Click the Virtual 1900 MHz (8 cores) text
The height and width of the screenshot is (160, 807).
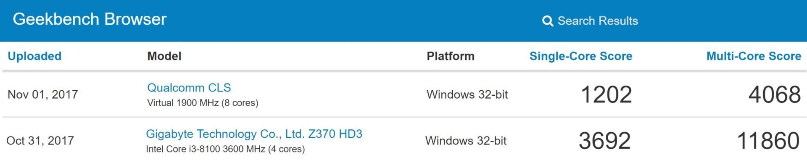[203, 103]
